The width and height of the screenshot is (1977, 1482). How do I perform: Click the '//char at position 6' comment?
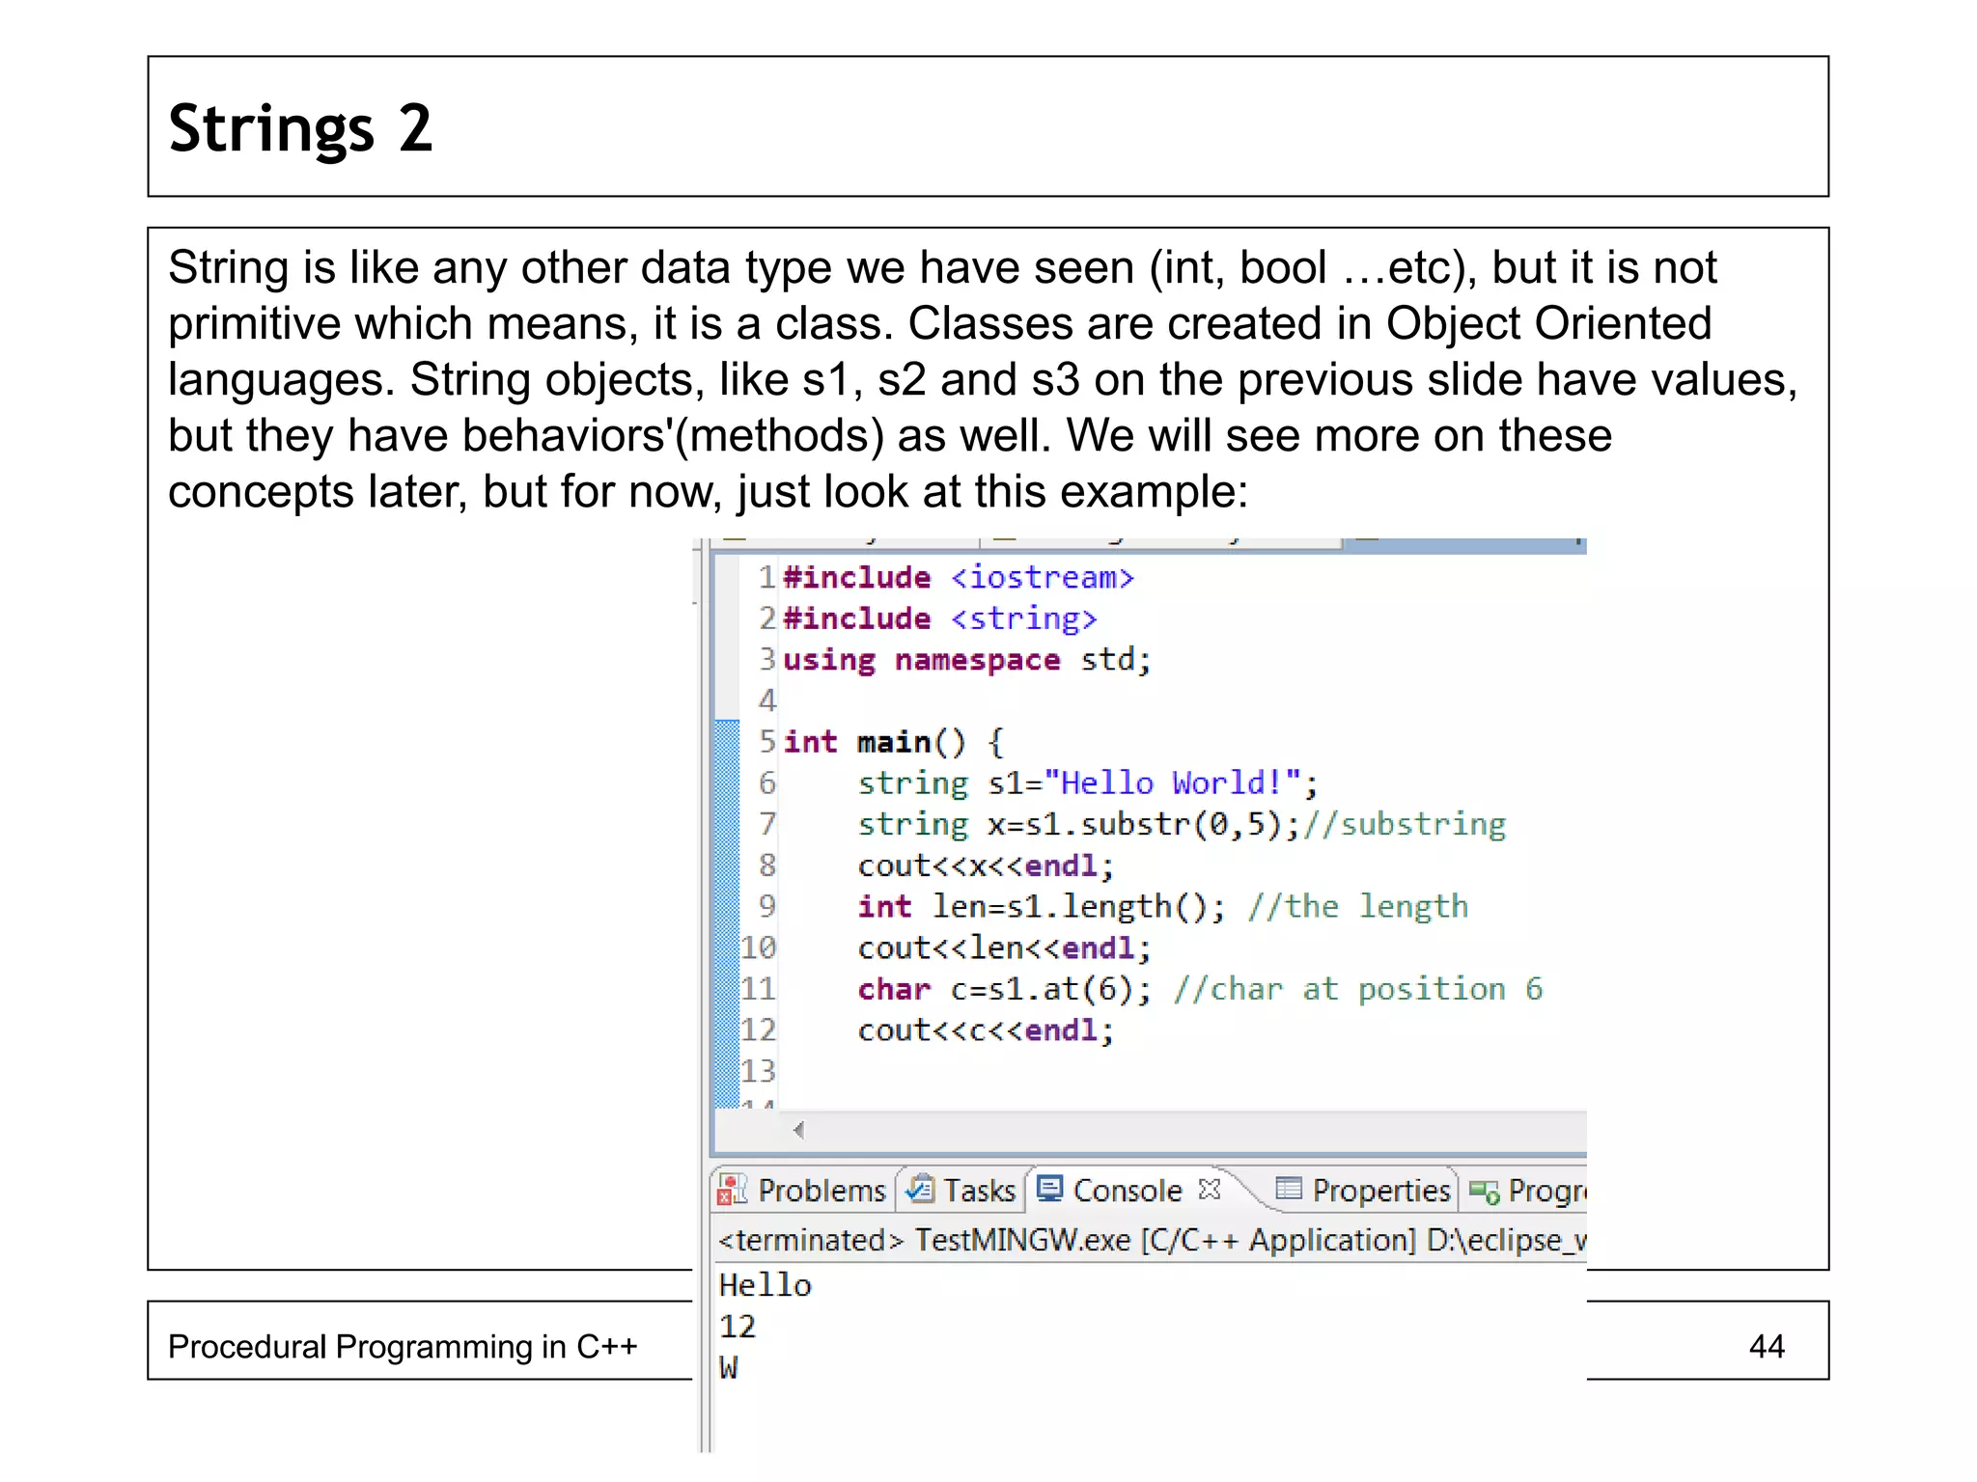[x=1358, y=989]
